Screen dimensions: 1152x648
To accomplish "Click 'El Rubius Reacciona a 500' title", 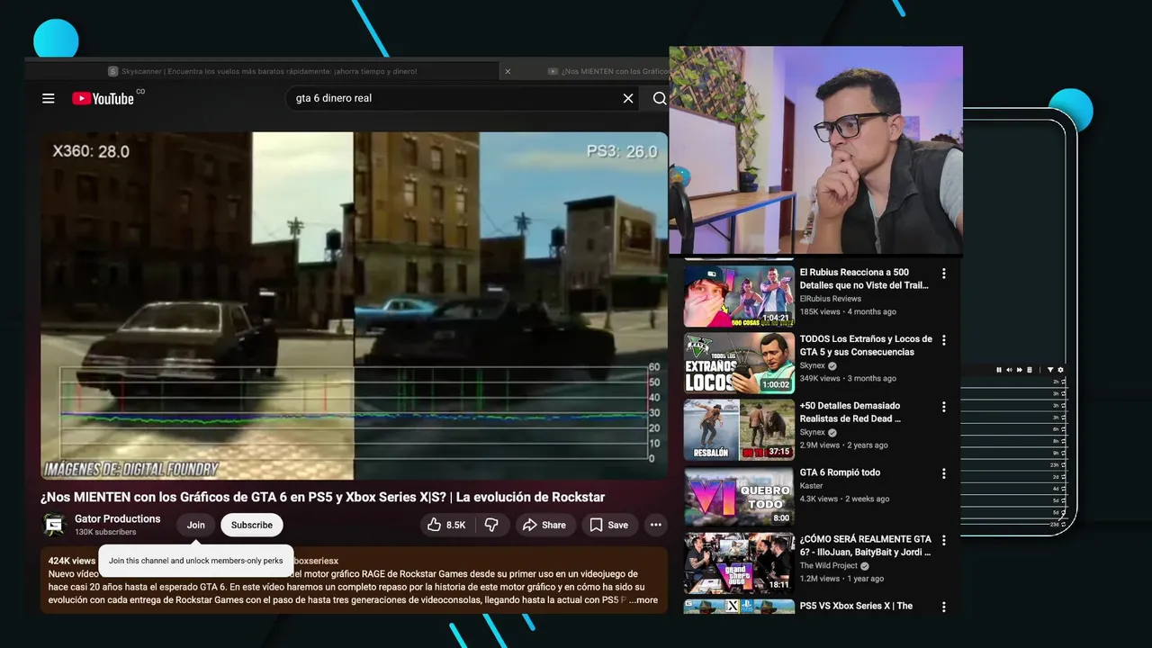I will pos(864,278).
